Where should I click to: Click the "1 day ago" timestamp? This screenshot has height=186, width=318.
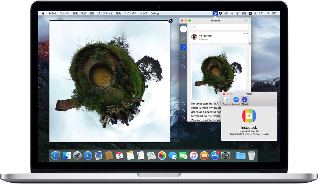(x=203, y=39)
